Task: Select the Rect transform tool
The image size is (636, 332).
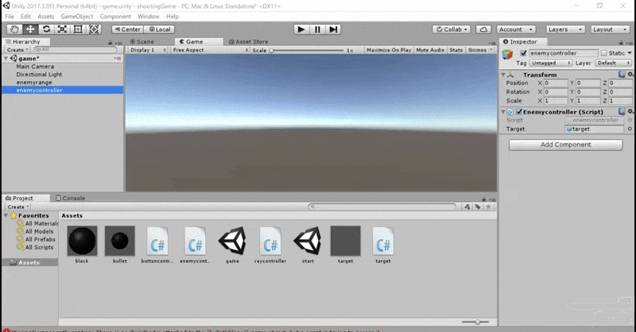Action: pos(78,29)
